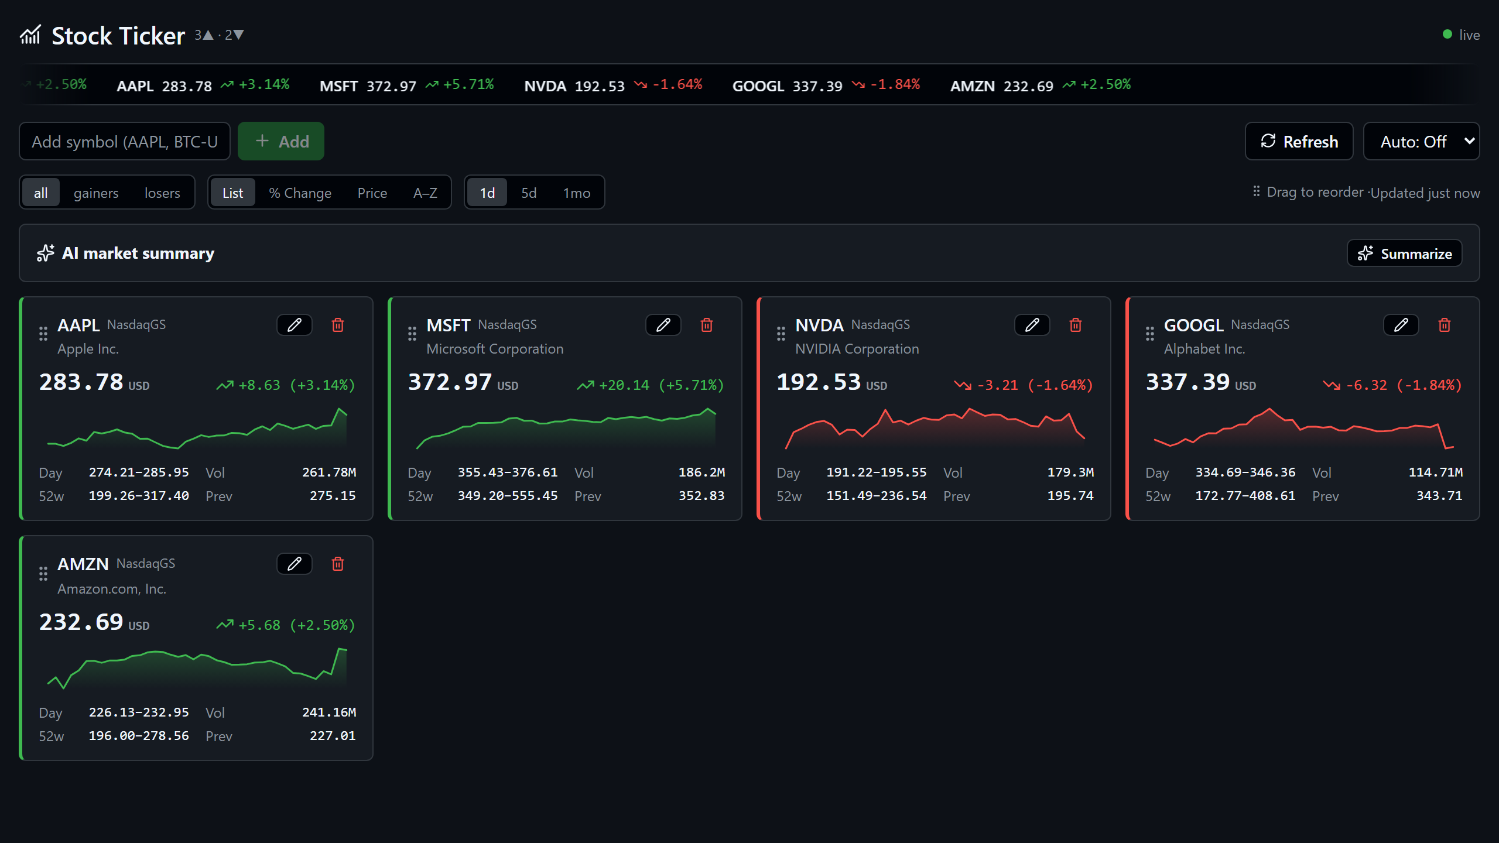Screen dimensions: 1499x843
Task: Click the Summarize button
Action: pyautogui.click(x=1404, y=253)
